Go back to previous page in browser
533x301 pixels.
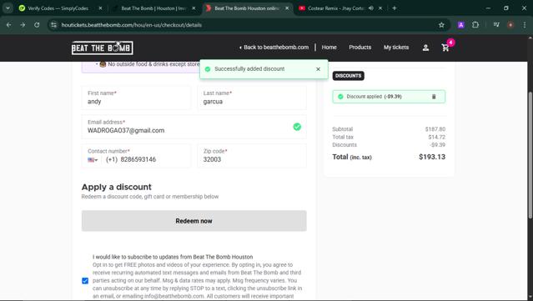coord(9,25)
